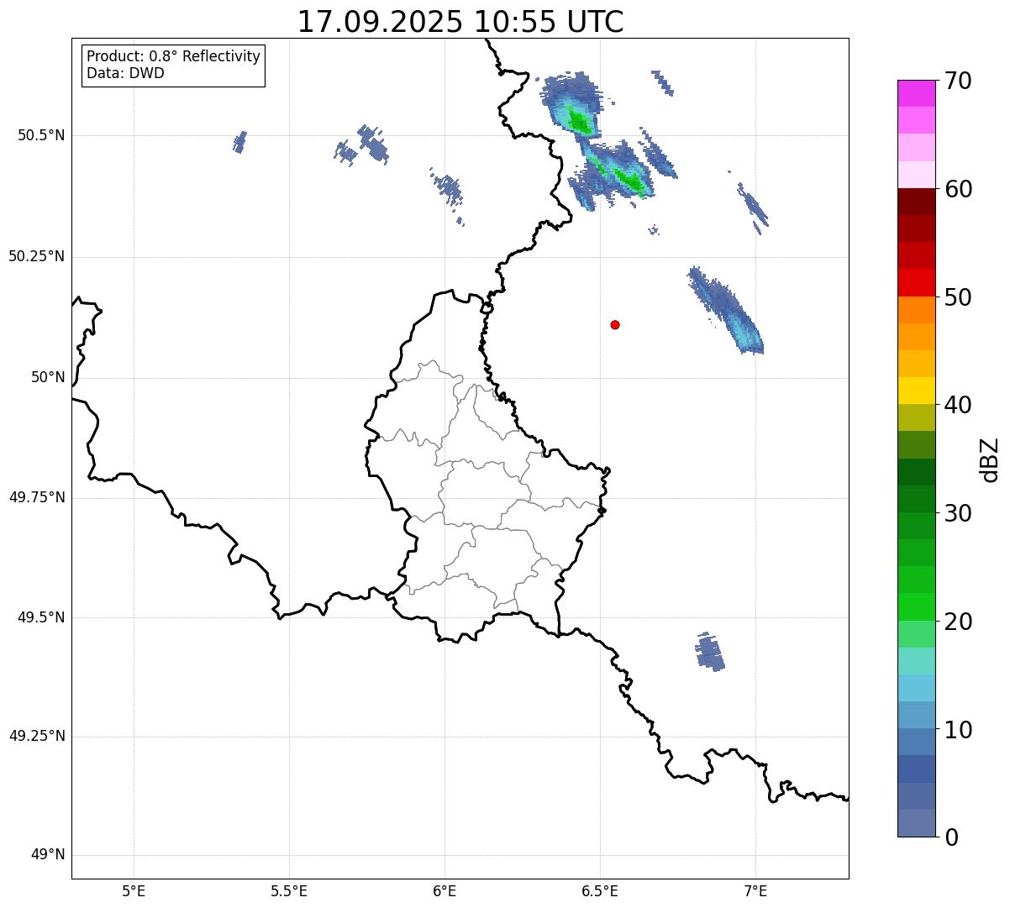This screenshot has width=1010, height=908.
Task: Click the 6.5°E longitude label
Action: 600,891
